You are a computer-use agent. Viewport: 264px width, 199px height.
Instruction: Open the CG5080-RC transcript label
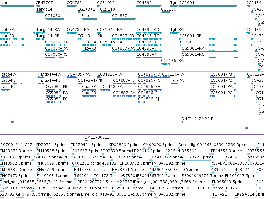tap(56, 54)
